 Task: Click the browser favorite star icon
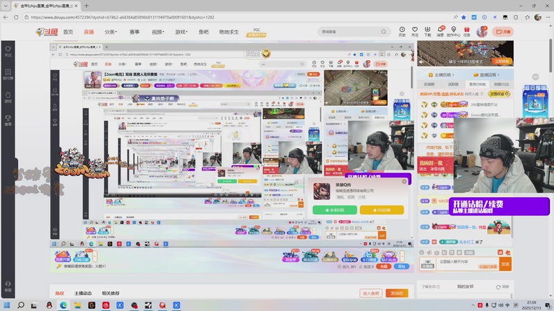tap(463, 17)
